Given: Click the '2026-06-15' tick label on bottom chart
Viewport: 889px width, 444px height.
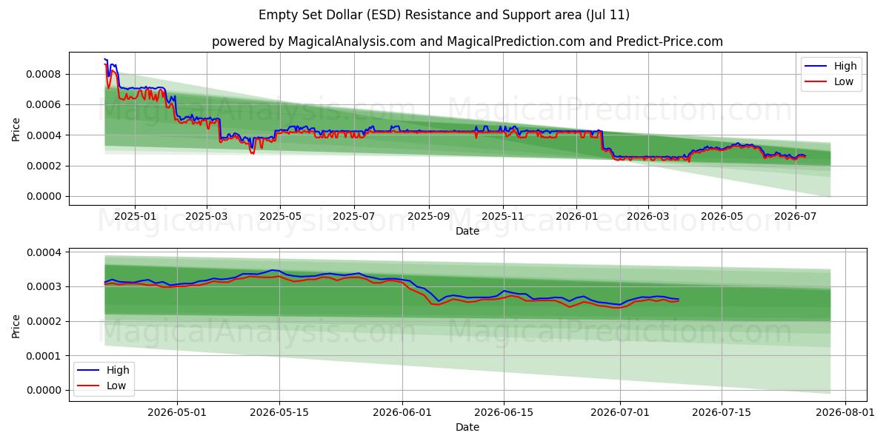Looking at the screenshot, I should [x=504, y=413].
